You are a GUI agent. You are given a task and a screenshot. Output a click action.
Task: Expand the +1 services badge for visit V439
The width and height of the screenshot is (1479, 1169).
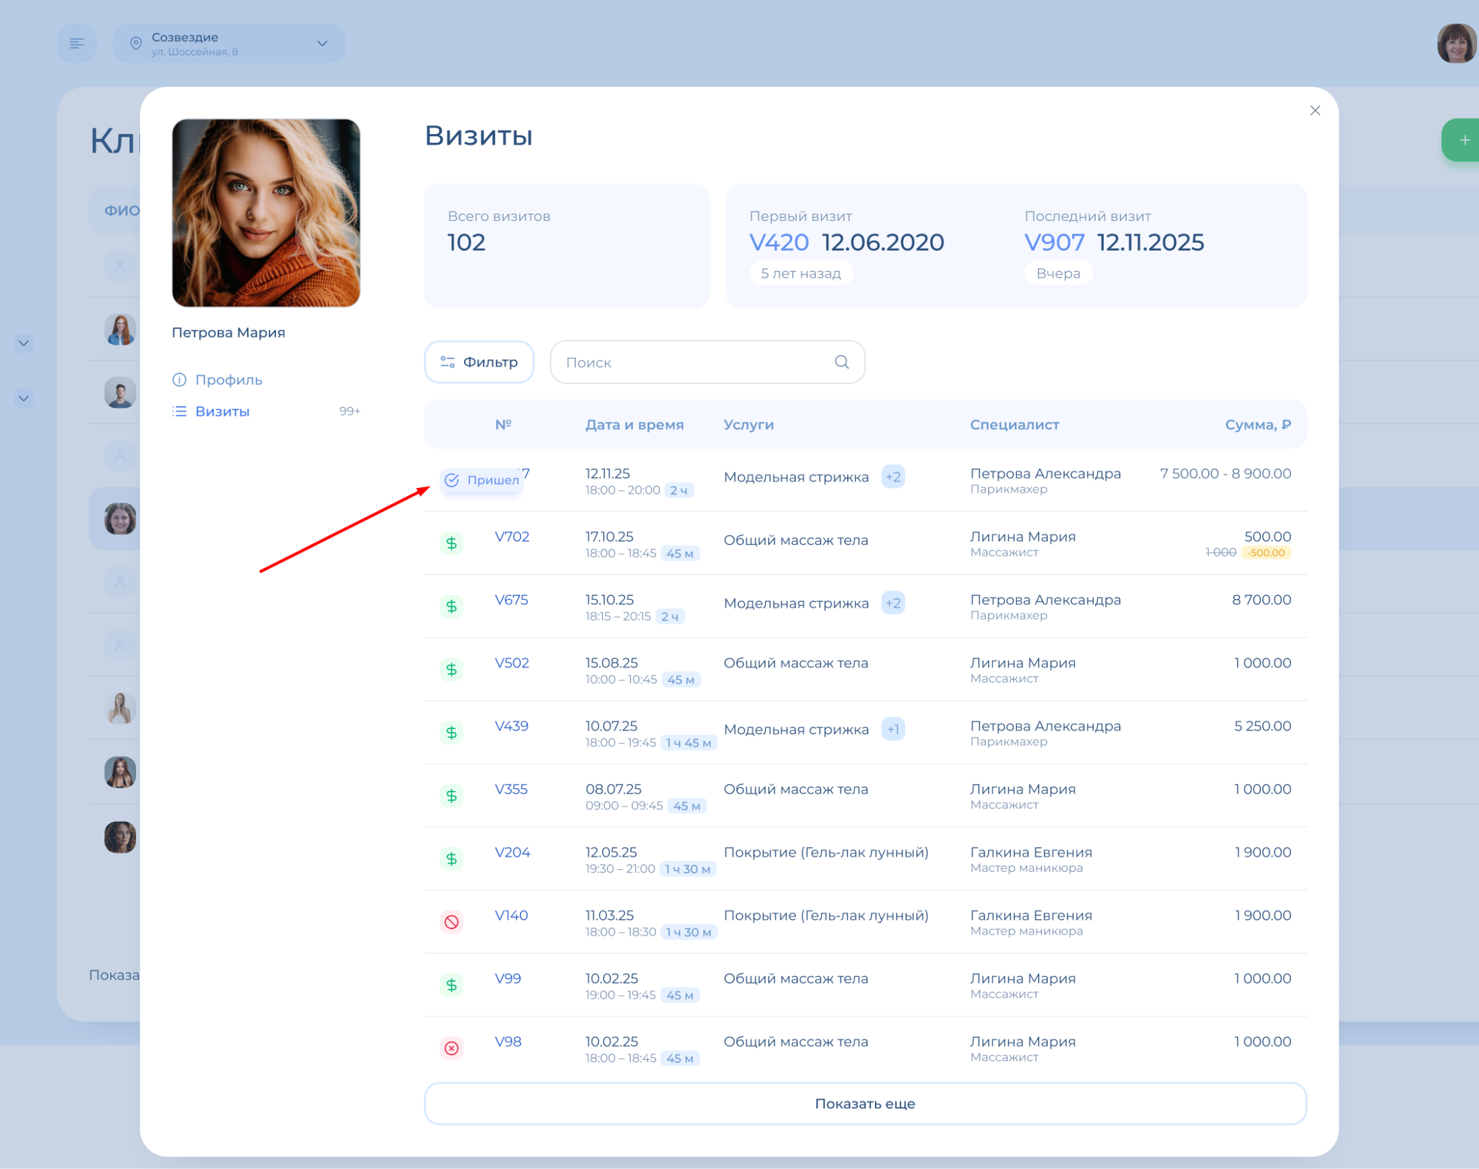893,729
